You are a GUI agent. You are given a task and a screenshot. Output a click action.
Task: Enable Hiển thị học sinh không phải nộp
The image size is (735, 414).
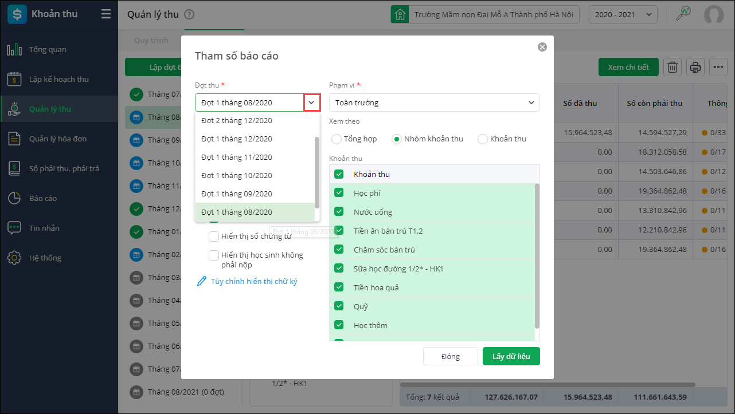tap(214, 255)
